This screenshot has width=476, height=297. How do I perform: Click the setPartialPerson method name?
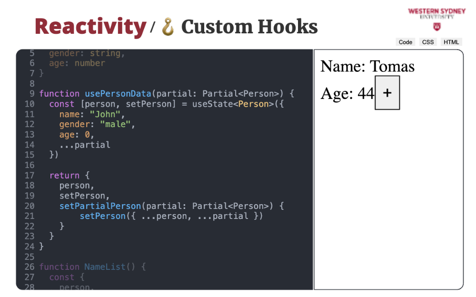coord(100,206)
